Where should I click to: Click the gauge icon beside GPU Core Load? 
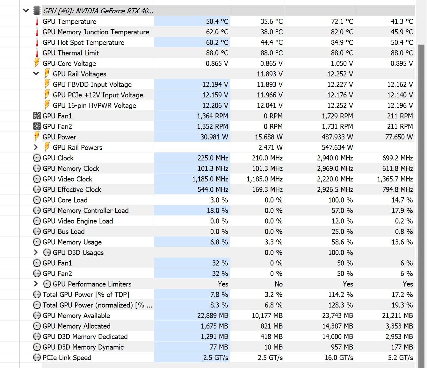coord(37,200)
